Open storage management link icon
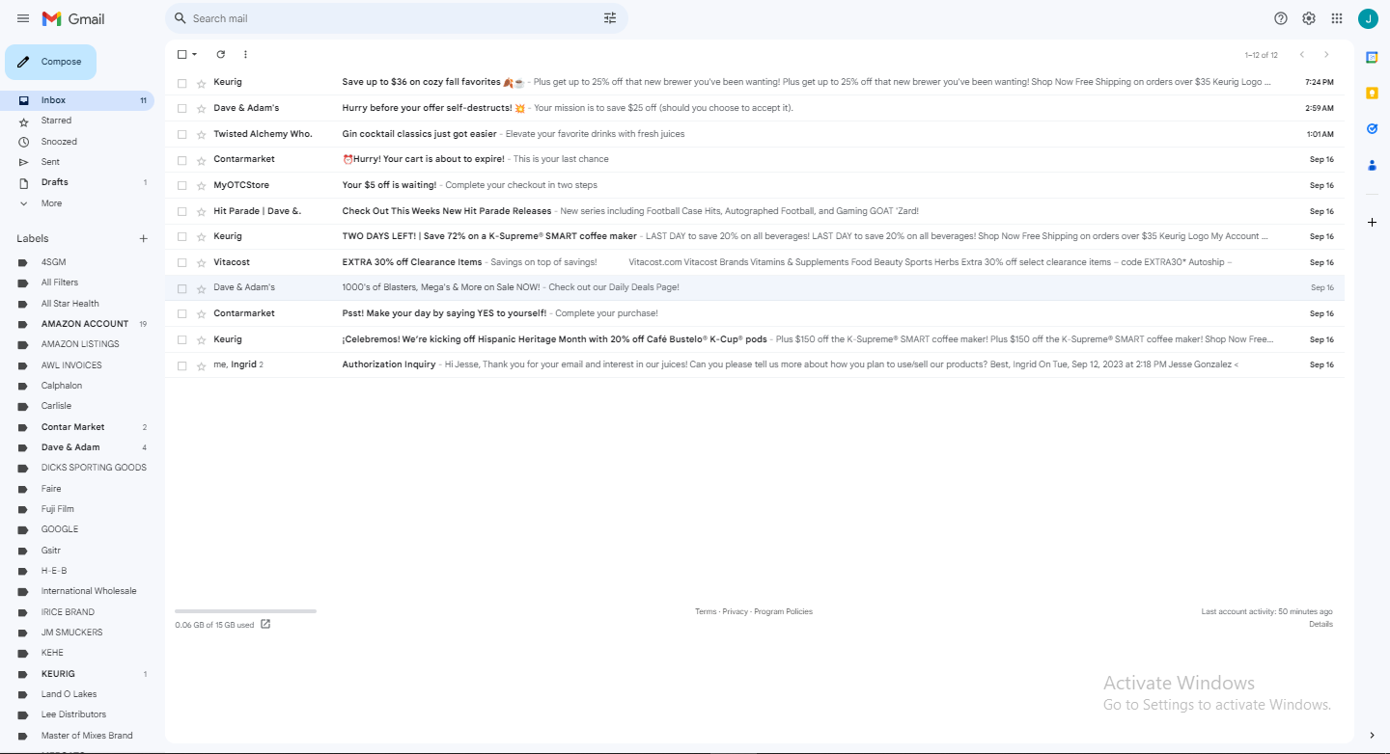This screenshot has width=1390, height=754. (265, 624)
